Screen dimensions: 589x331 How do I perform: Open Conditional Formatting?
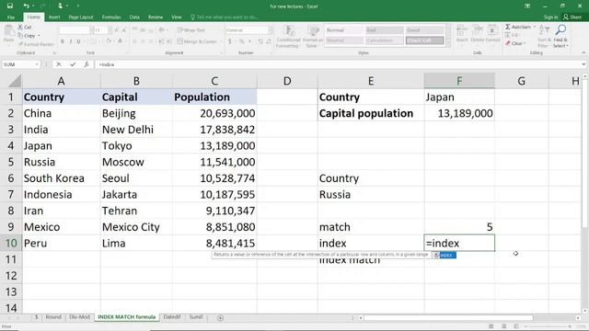point(288,37)
